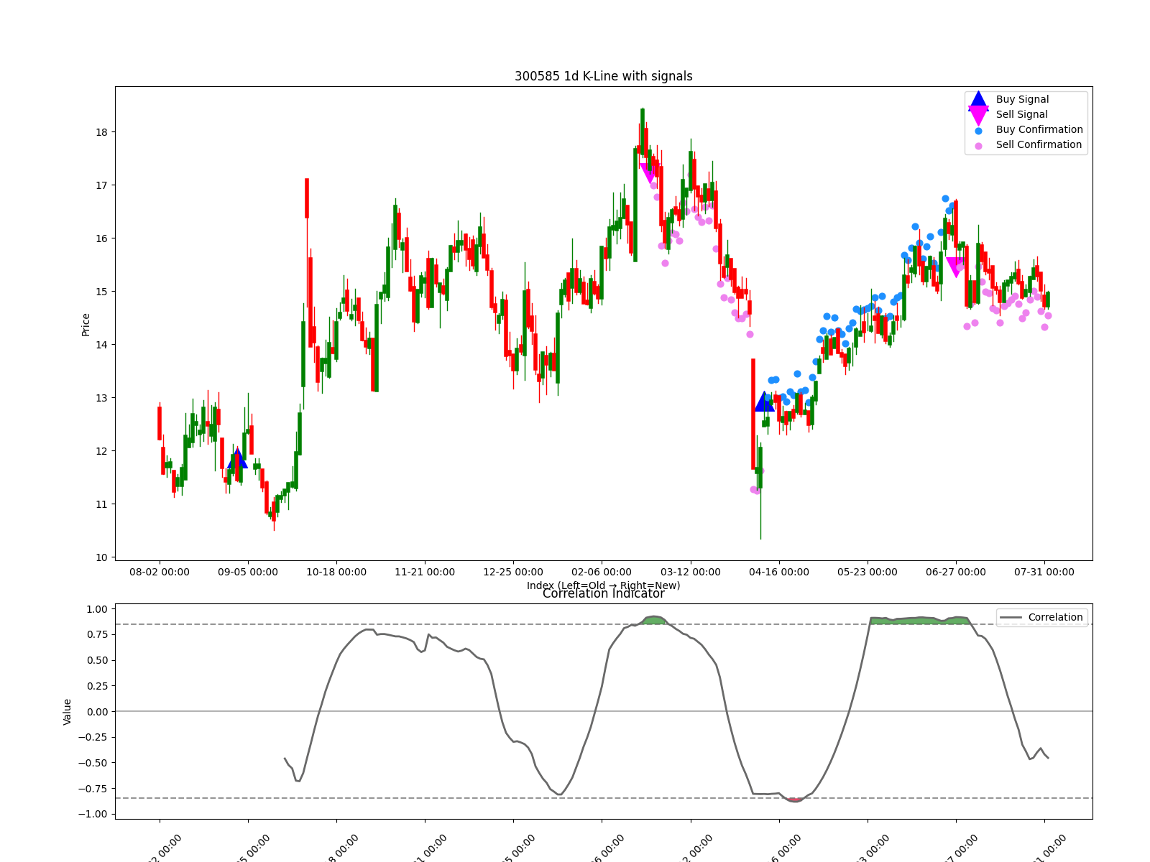Select the blue buy triangle near 04-16

pos(765,402)
